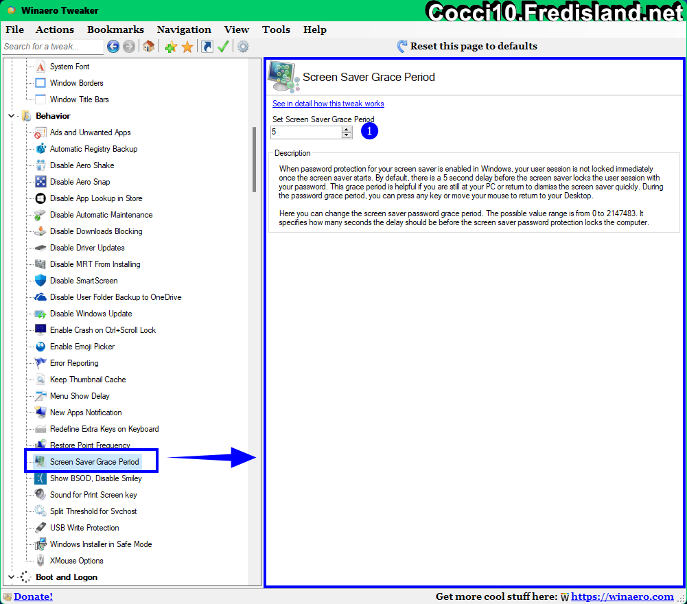Viewport: 687px width, 604px height.
Task: Click the green checkmark apply icon
Action: point(223,47)
